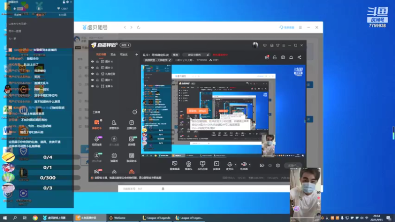This screenshot has height=222, width=395.
Task: Open stream settings gear icon
Action: (278, 165)
